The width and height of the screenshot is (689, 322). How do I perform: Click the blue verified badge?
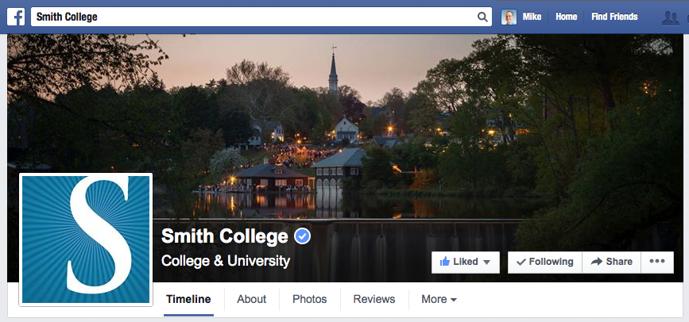[x=302, y=236]
